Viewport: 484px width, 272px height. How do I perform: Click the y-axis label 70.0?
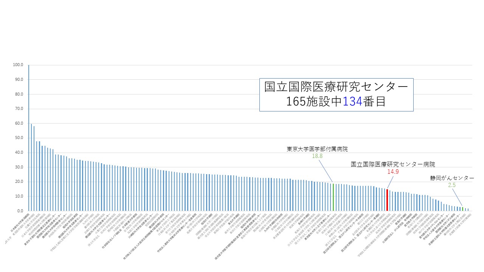point(19,109)
